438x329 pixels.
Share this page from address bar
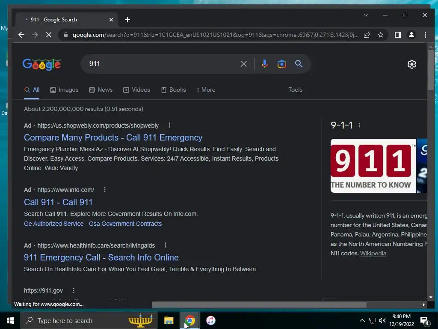367,35
